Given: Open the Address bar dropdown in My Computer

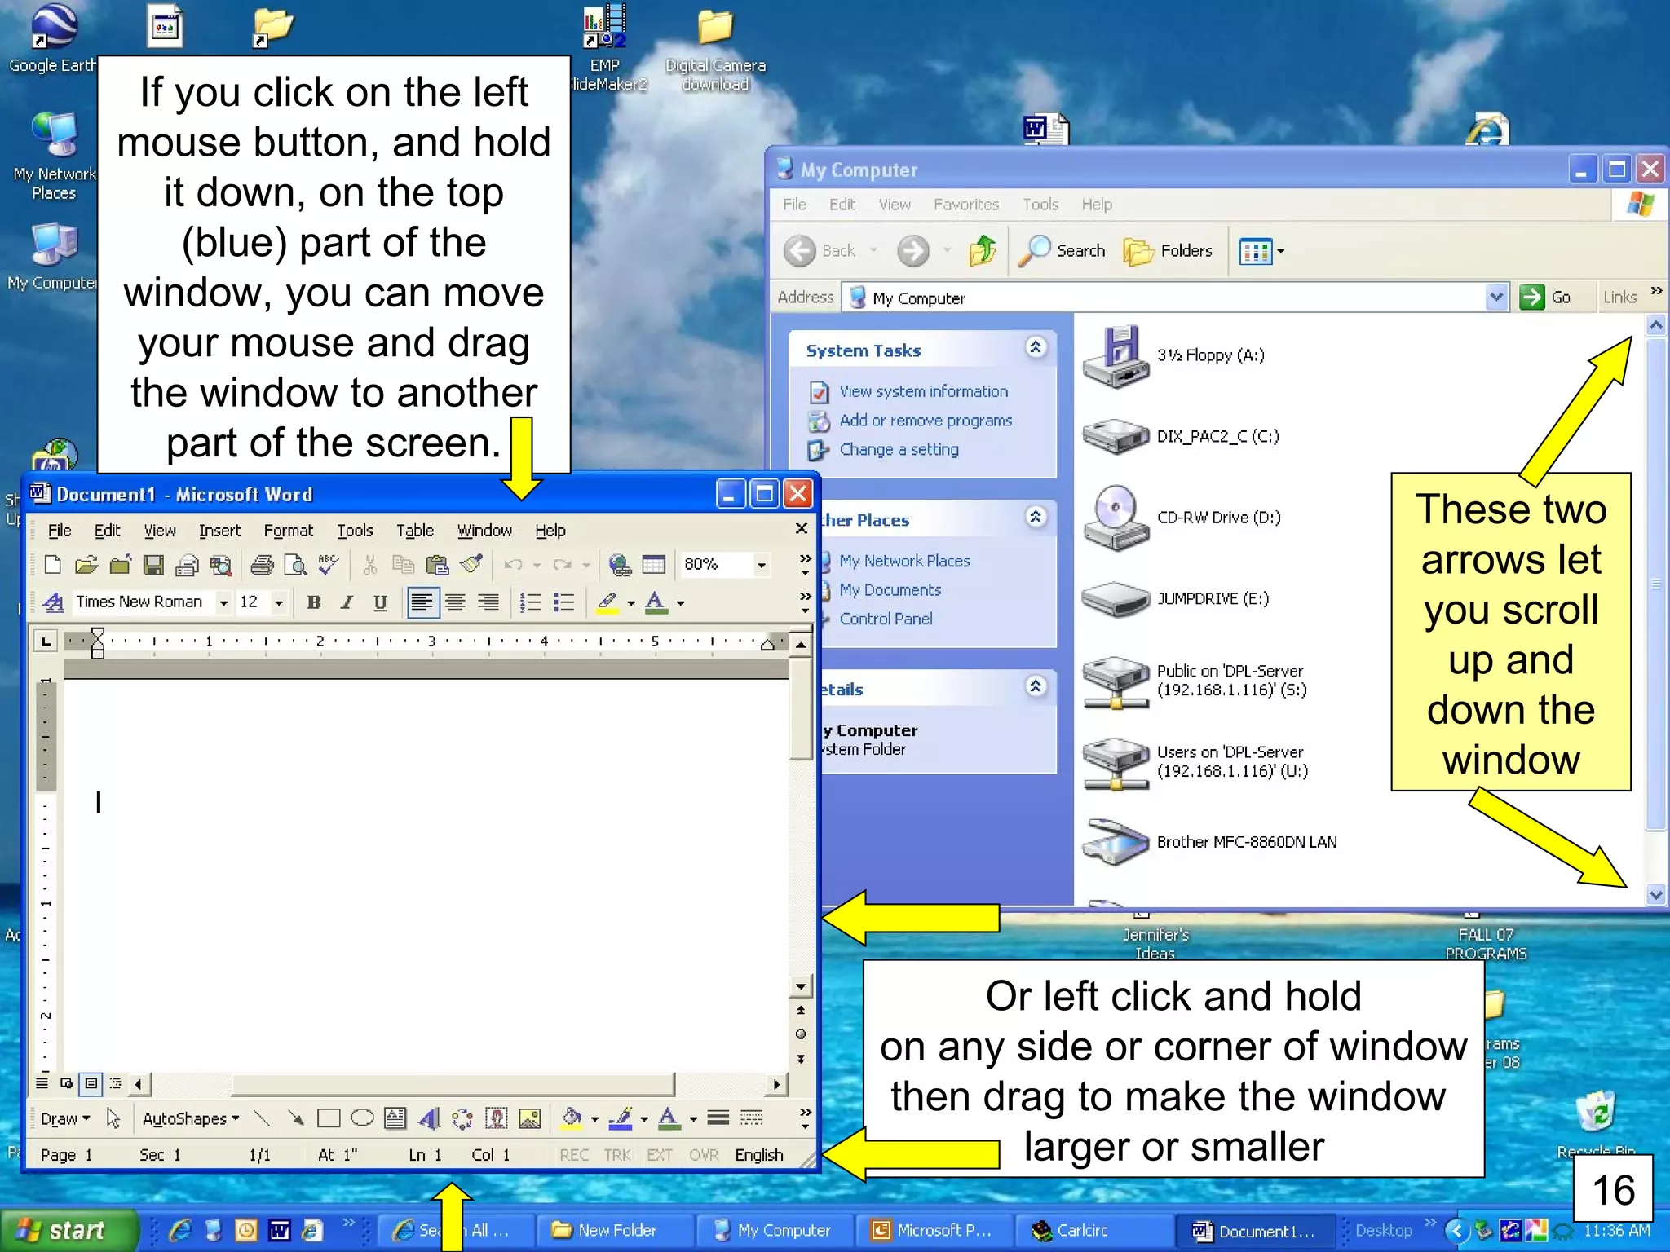Looking at the screenshot, I should (1496, 297).
